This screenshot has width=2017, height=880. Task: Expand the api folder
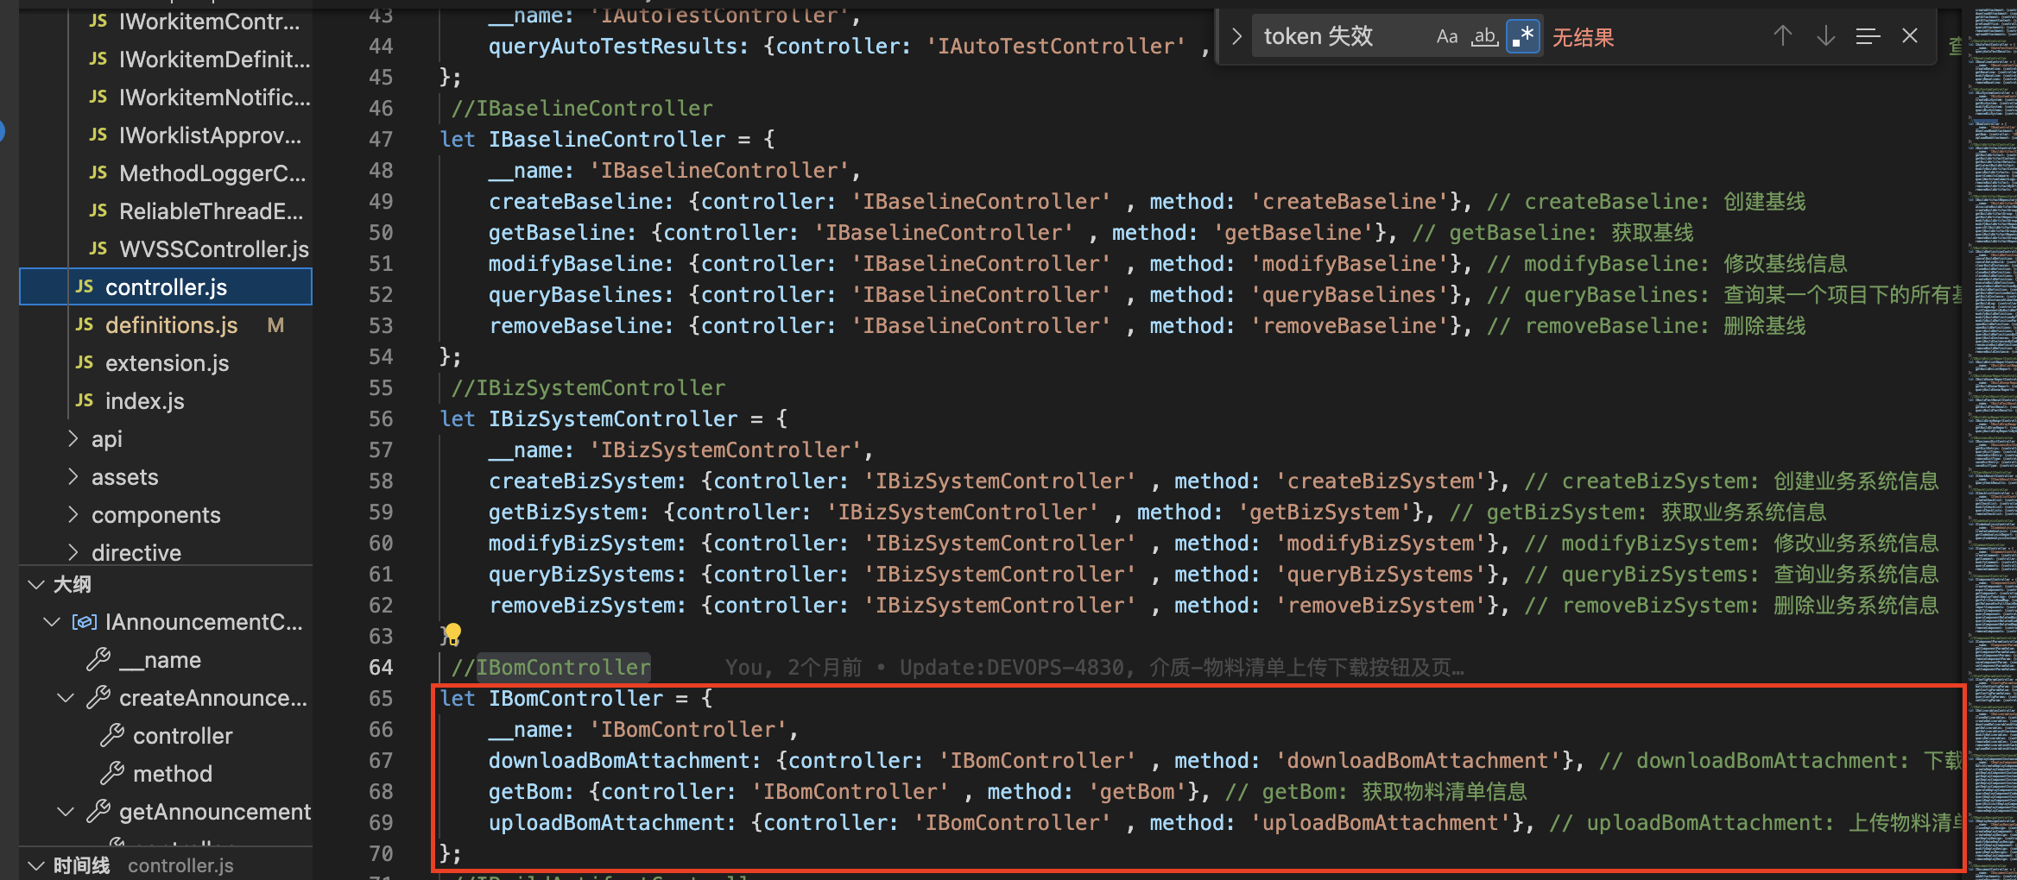pyautogui.click(x=107, y=439)
